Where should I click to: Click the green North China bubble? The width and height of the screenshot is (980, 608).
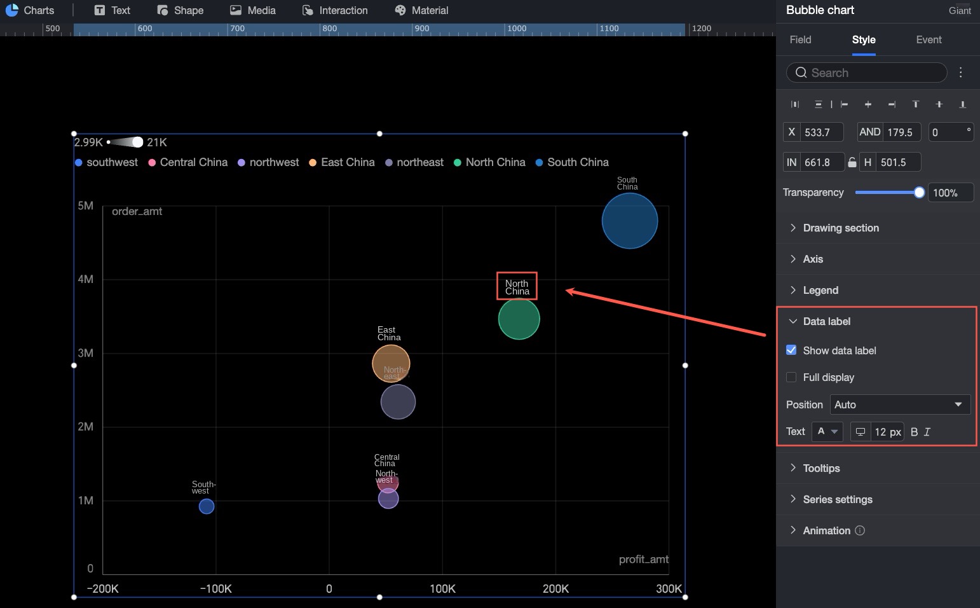pos(519,319)
